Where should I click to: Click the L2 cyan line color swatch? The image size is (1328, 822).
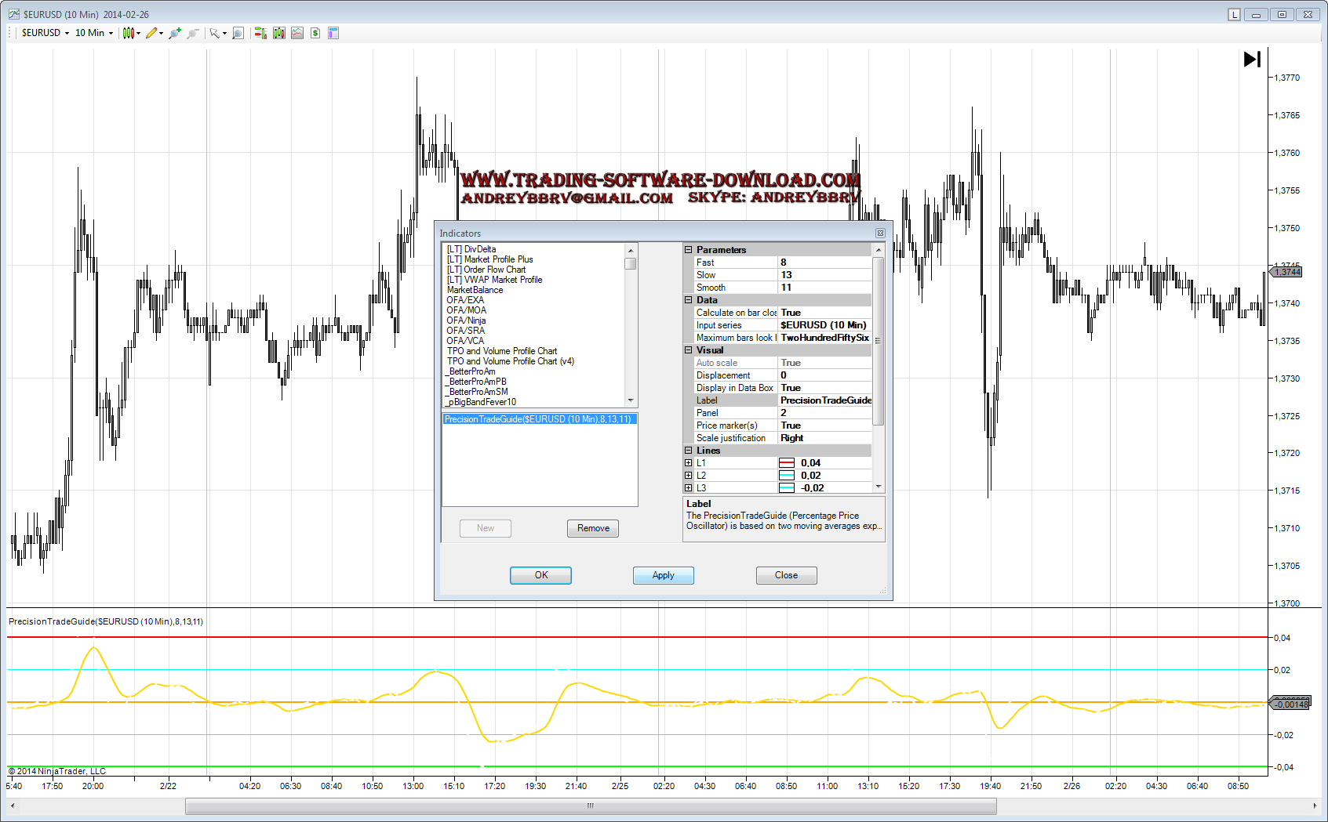[x=787, y=476]
